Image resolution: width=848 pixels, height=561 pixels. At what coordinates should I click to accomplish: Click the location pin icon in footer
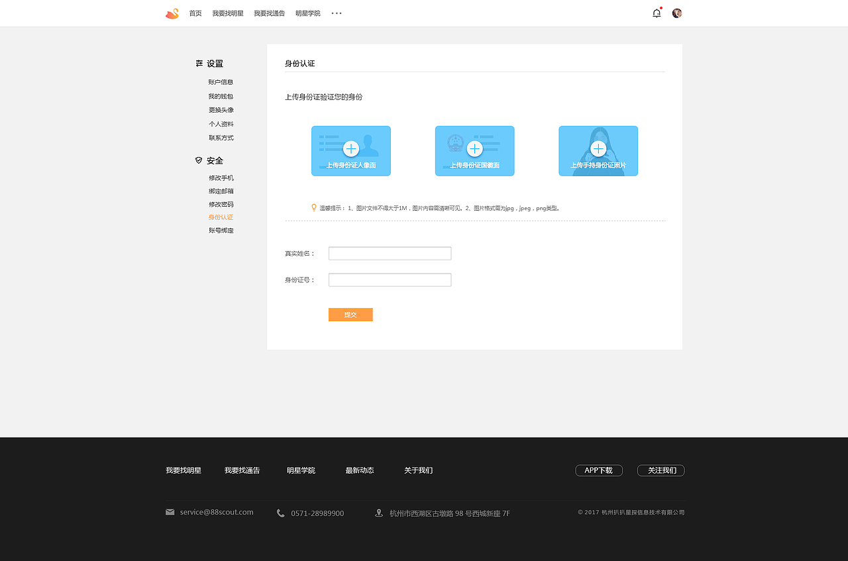click(x=379, y=513)
